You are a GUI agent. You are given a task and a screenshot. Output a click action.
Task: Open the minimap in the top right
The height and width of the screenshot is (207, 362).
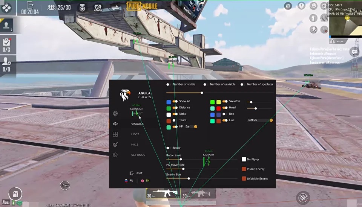(346, 25)
